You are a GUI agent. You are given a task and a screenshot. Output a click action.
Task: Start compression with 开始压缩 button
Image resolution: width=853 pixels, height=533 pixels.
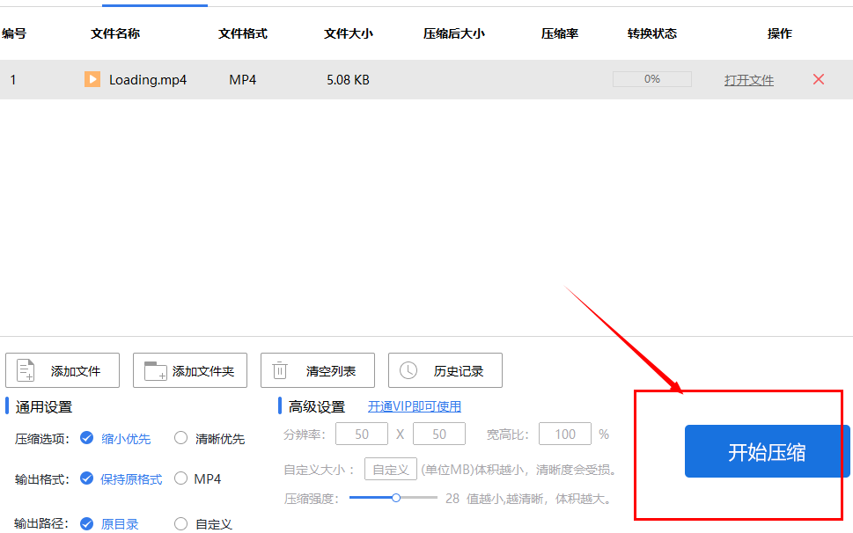767,451
